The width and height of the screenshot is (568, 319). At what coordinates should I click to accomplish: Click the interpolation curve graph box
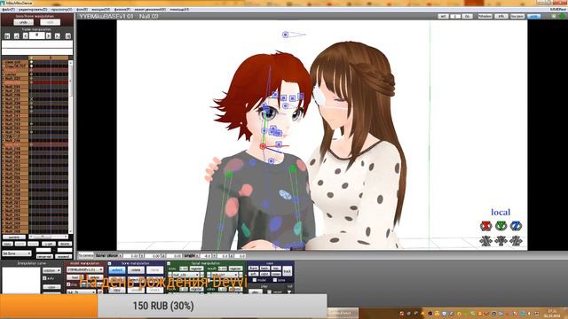coord(21,280)
